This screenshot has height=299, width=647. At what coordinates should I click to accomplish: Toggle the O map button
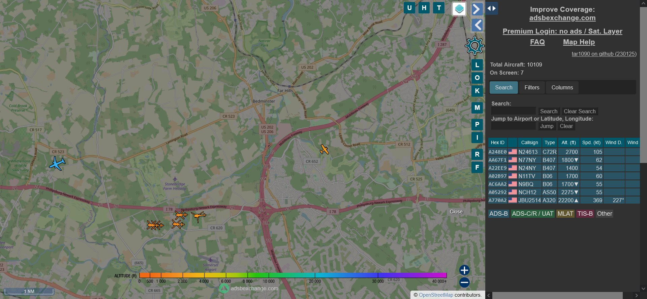pos(477,78)
